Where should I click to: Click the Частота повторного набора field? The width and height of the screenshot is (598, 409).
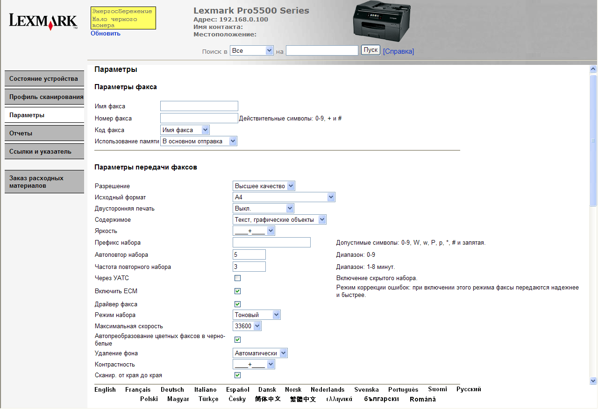point(249,267)
